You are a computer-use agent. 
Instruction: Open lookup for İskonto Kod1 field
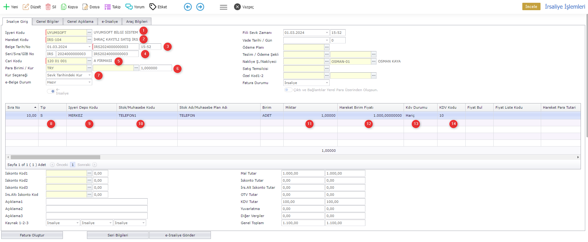(89, 173)
